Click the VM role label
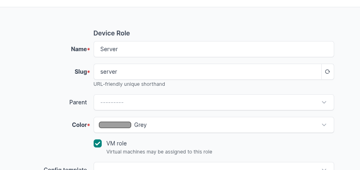 point(116,143)
